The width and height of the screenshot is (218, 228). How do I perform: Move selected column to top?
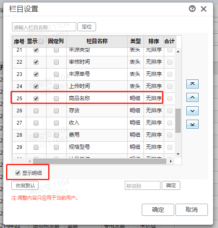click(192, 84)
